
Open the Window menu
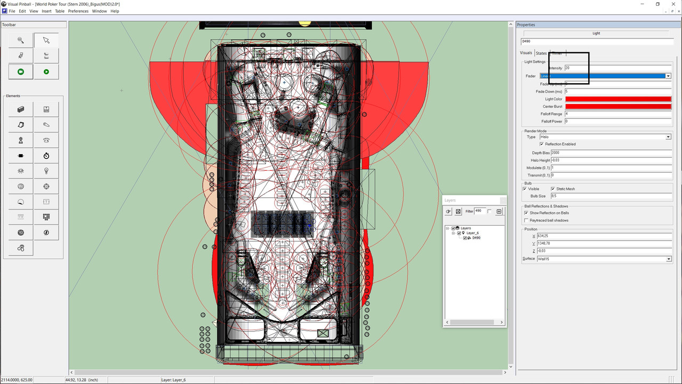(x=100, y=11)
